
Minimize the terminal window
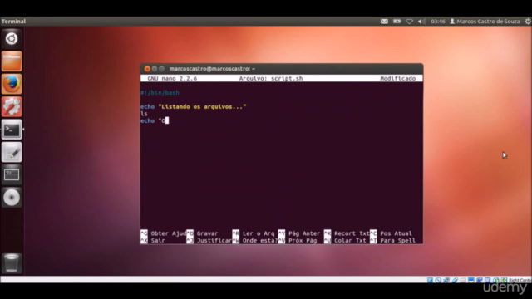[x=155, y=69]
